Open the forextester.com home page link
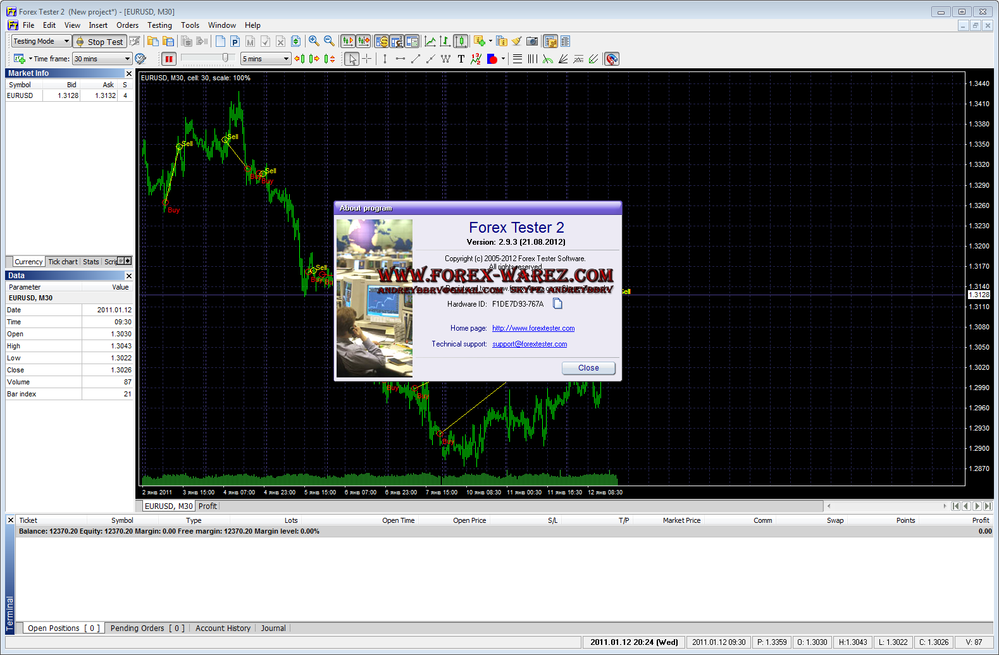The width and height of the screenshot is (999, 655). [x=533, y=328]
